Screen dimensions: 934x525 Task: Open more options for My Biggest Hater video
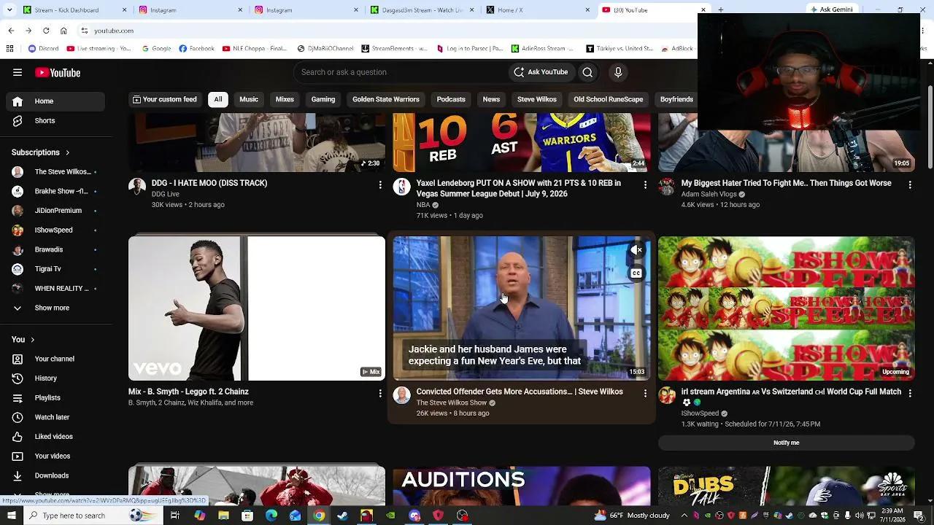pyautogui.click(x=910, y=185)
